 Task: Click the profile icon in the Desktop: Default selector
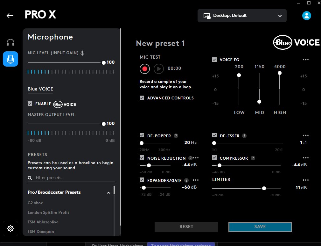pyautogui.click(x=207, y=16)
